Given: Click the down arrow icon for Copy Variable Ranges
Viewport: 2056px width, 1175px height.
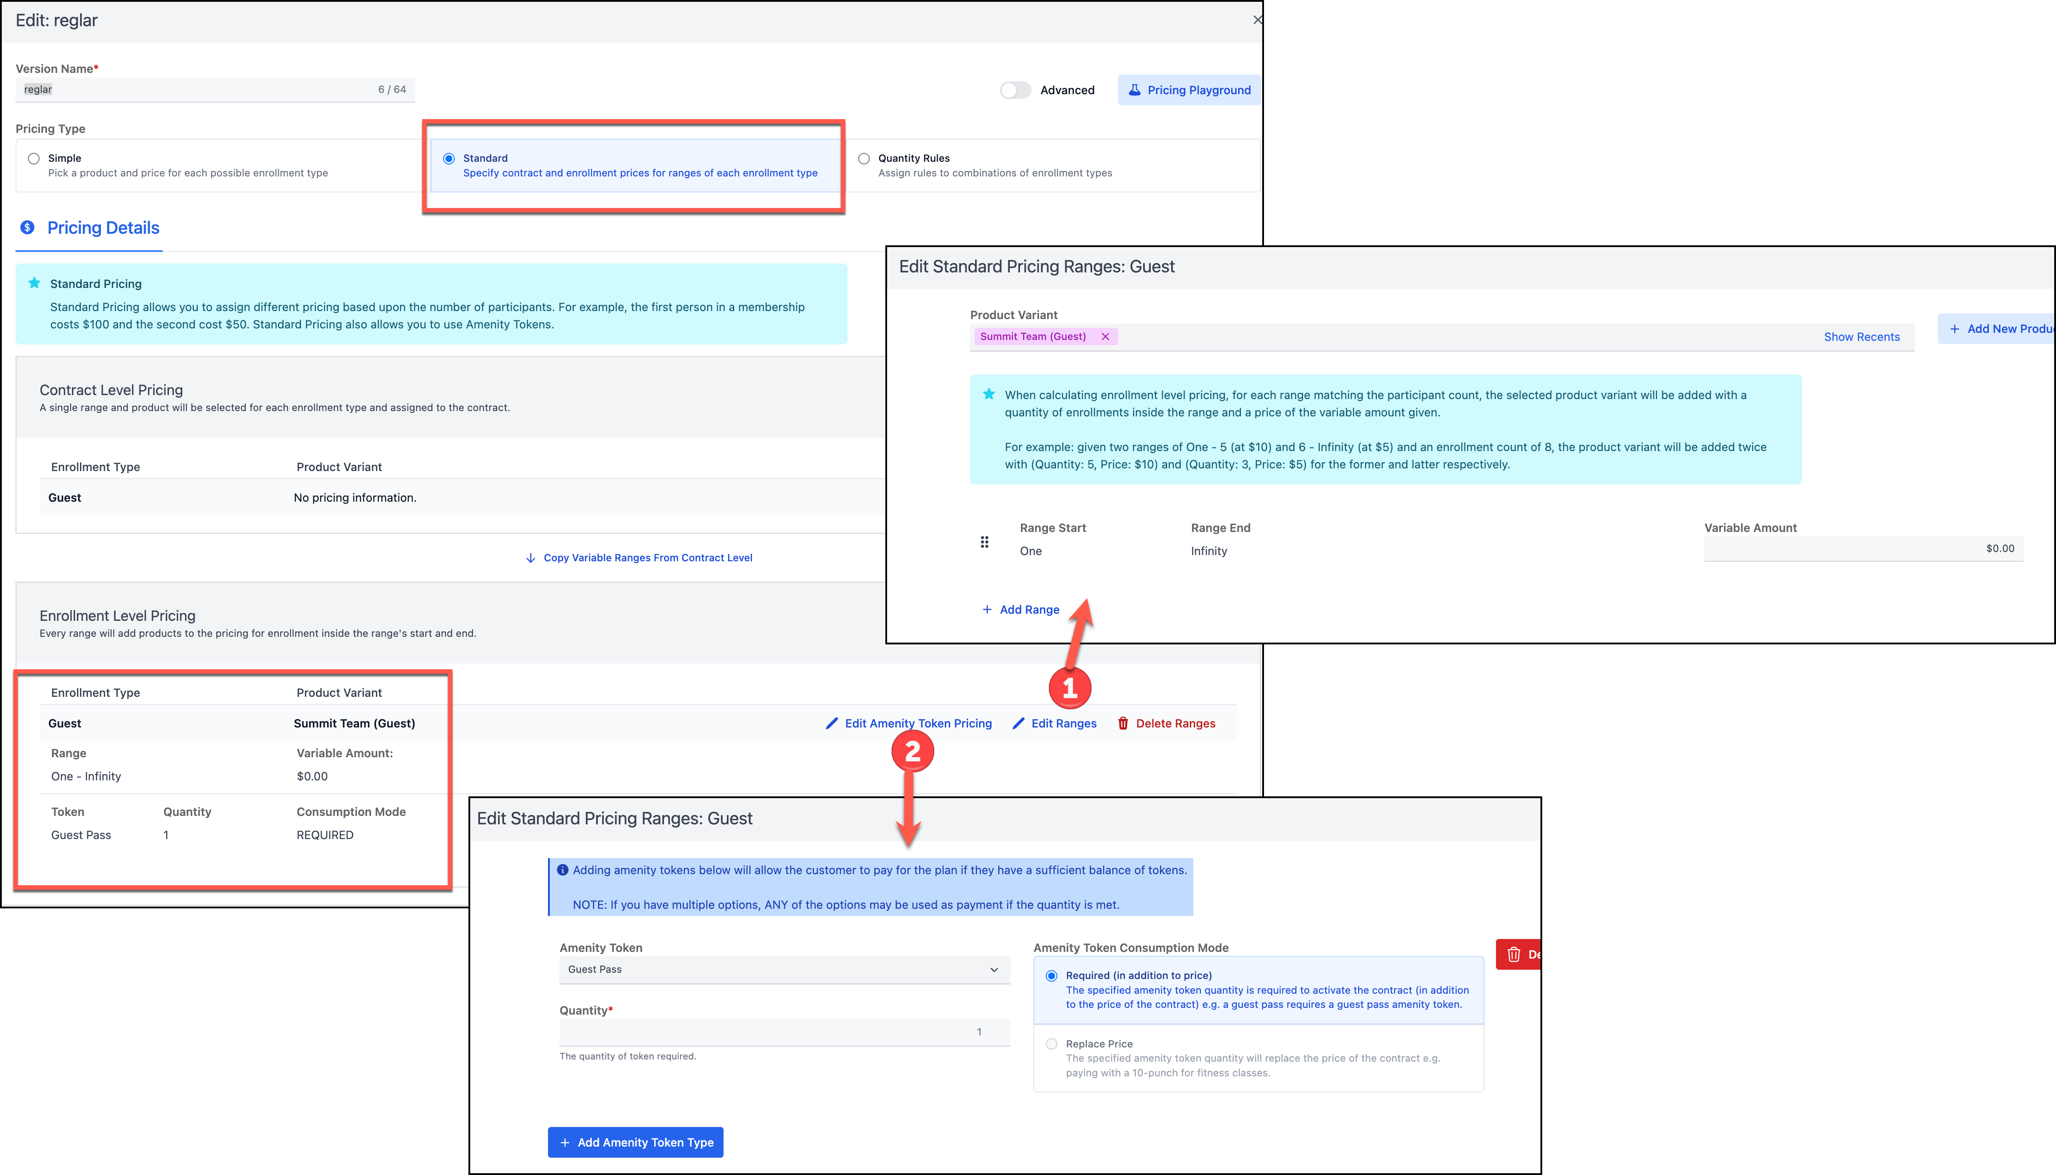Looking at the screenshot, I should click(x=530, y=558).
